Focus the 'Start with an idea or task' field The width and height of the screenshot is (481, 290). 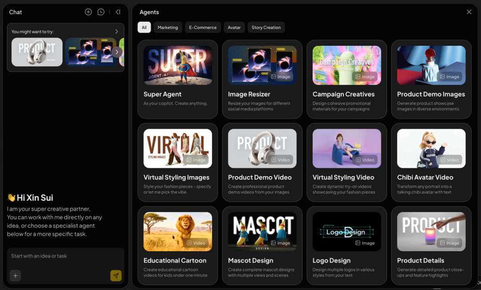(65, 256)
